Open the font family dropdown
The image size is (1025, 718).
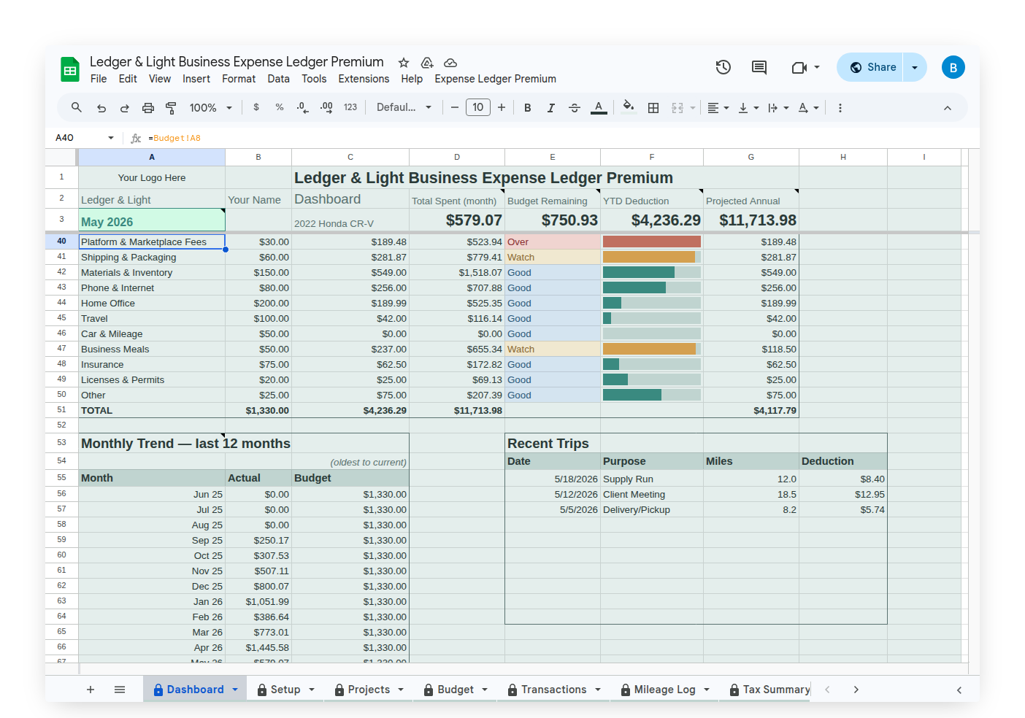(404, 107)
